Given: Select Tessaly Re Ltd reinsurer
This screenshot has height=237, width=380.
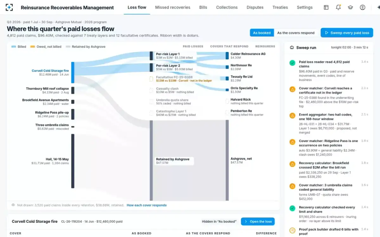Looking at the screenshot, I should point(227,78).
